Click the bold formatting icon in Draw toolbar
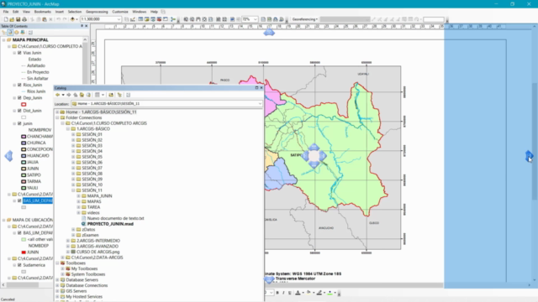This screenshot has height=302, width=538. point(277,293)
